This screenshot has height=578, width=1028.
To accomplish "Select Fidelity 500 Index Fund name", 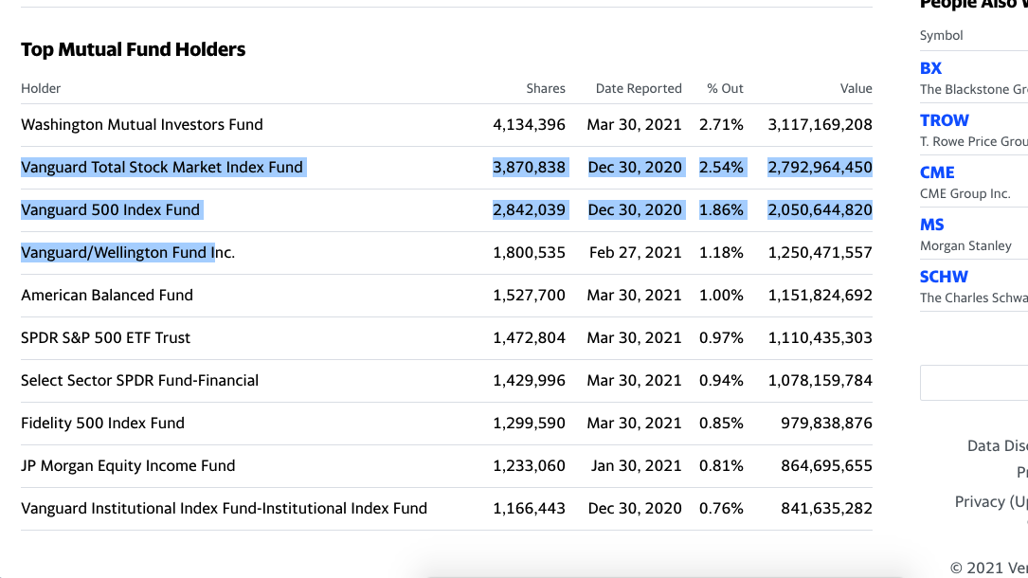I will tap(103, 423).
